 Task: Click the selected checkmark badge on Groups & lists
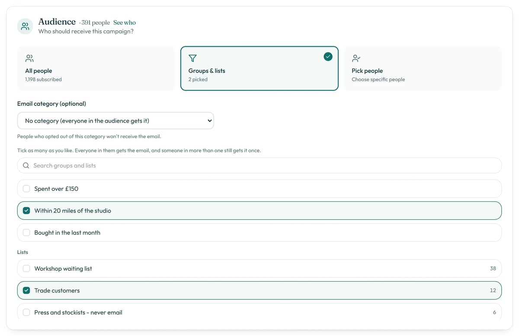tap(328, 57)
